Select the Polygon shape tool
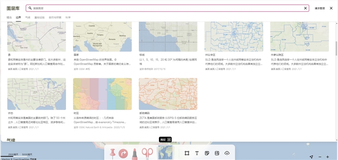 187,153
